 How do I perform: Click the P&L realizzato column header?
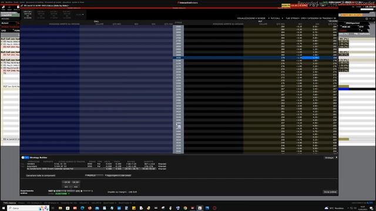(x=362, y=34)
